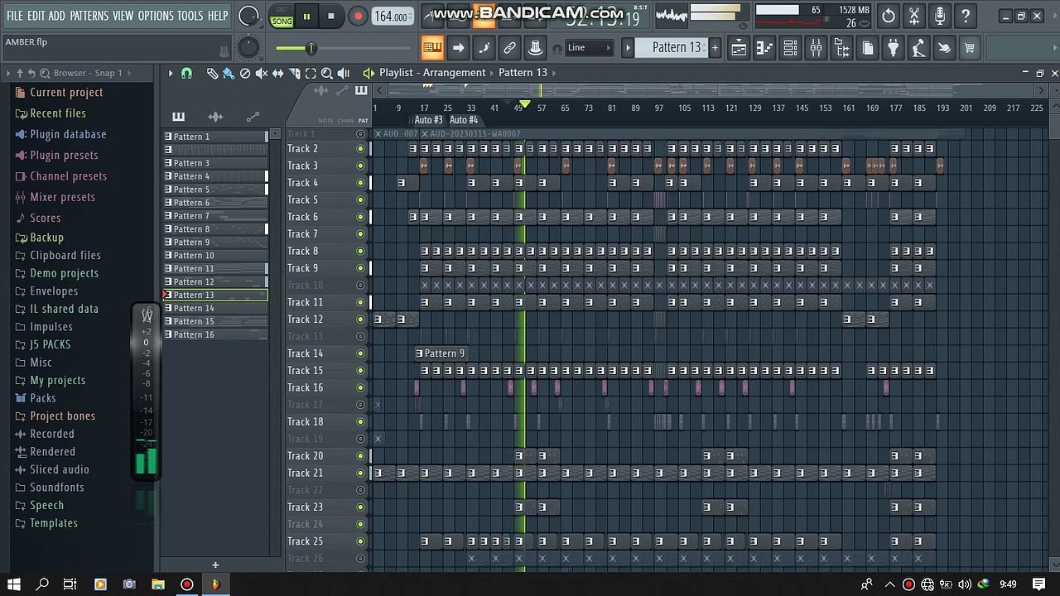Open the OPTIONS menu

[x=156, y=16]
